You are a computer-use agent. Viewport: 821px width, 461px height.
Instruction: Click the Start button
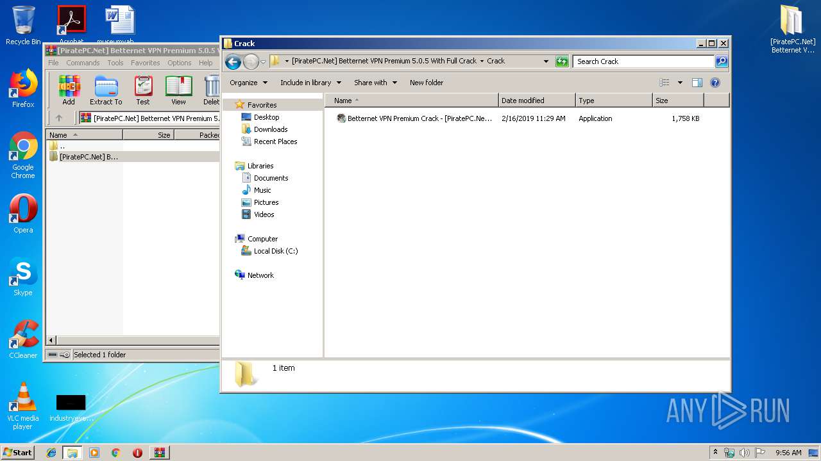(18, 453)
